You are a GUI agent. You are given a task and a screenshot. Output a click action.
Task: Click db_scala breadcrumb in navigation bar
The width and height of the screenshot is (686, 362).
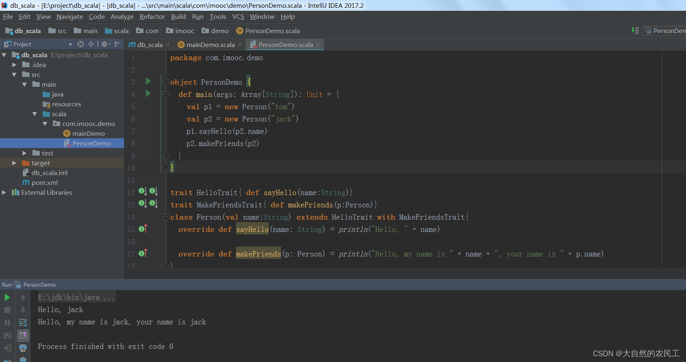pyautogui.click(x=23, y=31)
